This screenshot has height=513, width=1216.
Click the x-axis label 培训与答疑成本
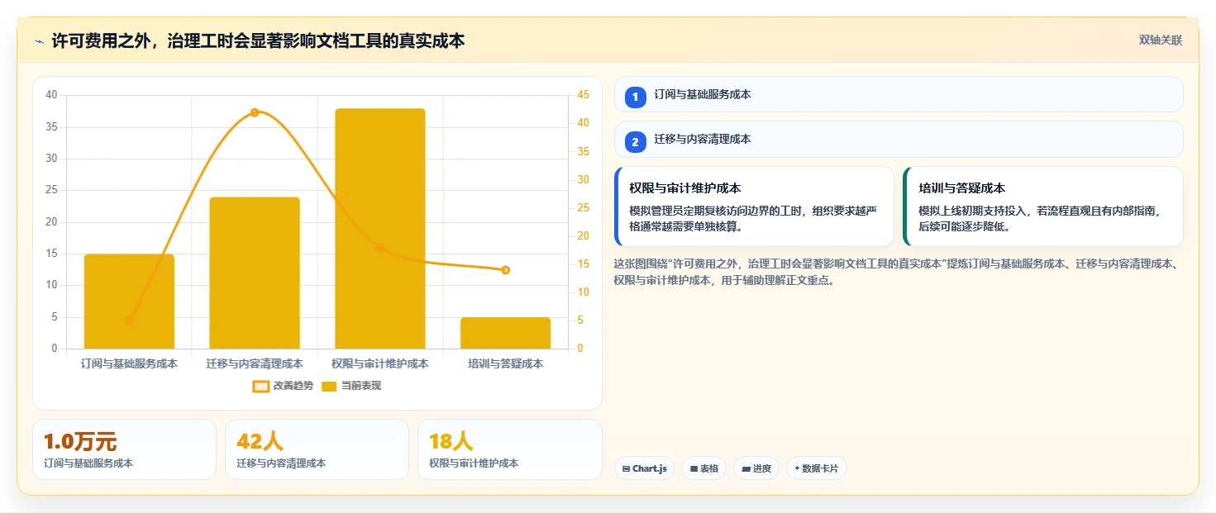[506, 363]
